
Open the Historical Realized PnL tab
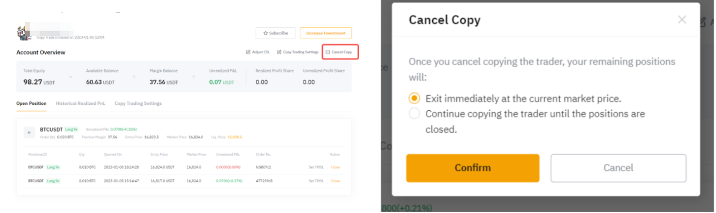click(x=80, y=103)
